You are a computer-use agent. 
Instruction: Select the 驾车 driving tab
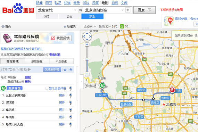click(92, 17)
